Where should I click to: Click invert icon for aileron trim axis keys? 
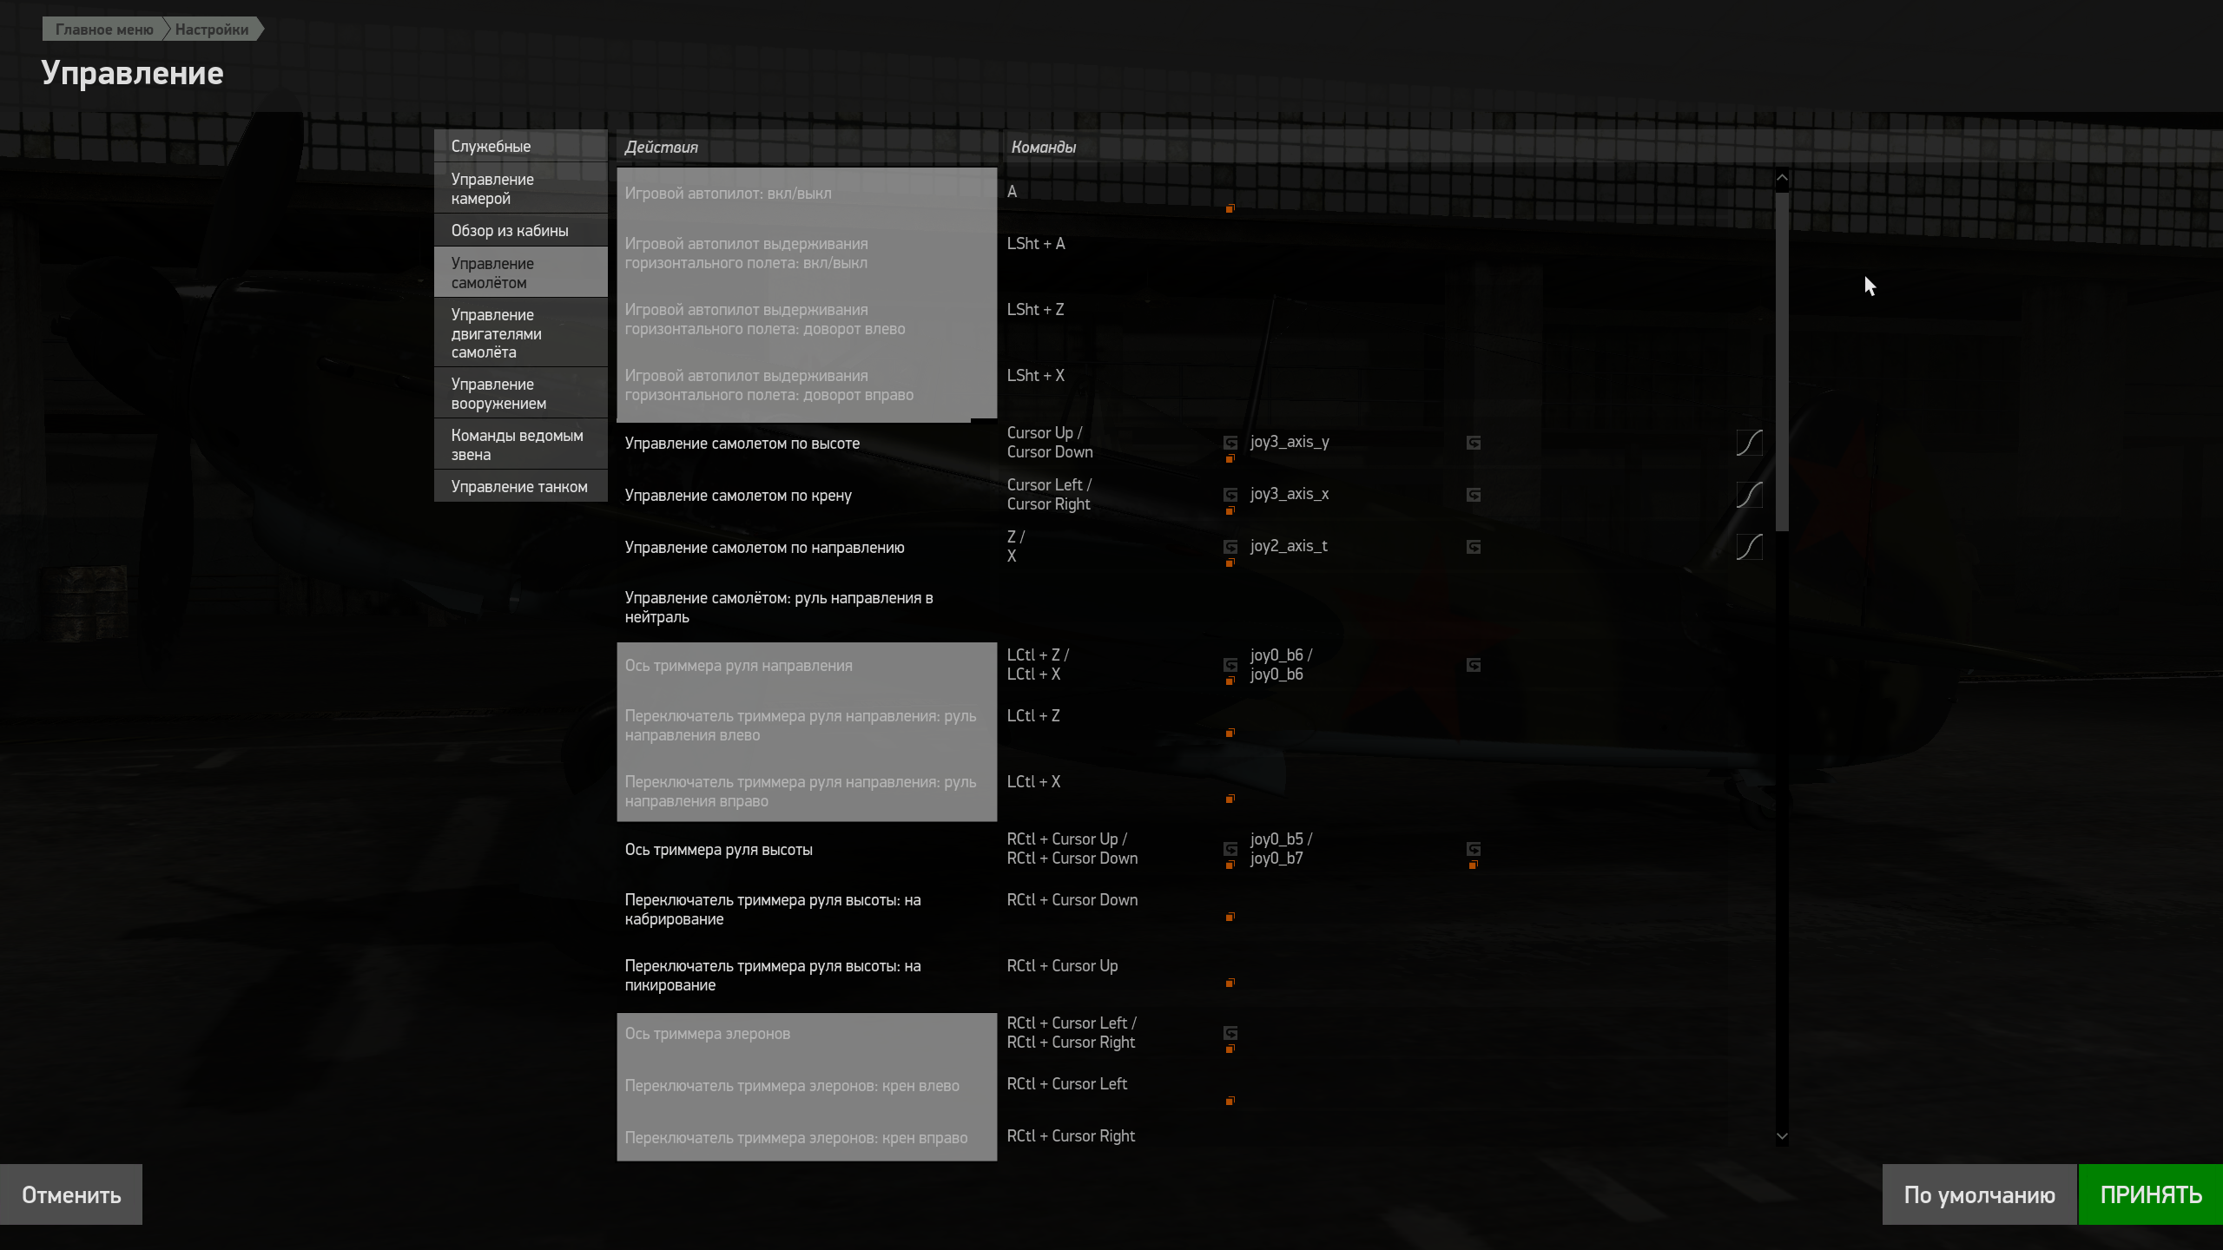coord(1230,1033)
